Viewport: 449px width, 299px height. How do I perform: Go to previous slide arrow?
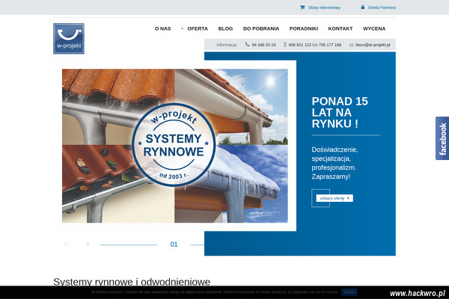pos(66,244)
